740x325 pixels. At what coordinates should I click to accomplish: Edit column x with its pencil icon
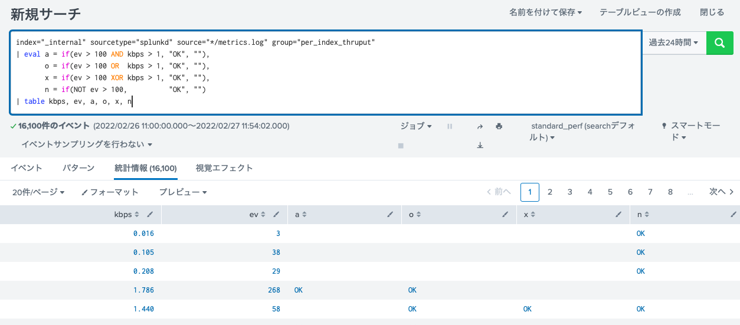tap(619, 215)
